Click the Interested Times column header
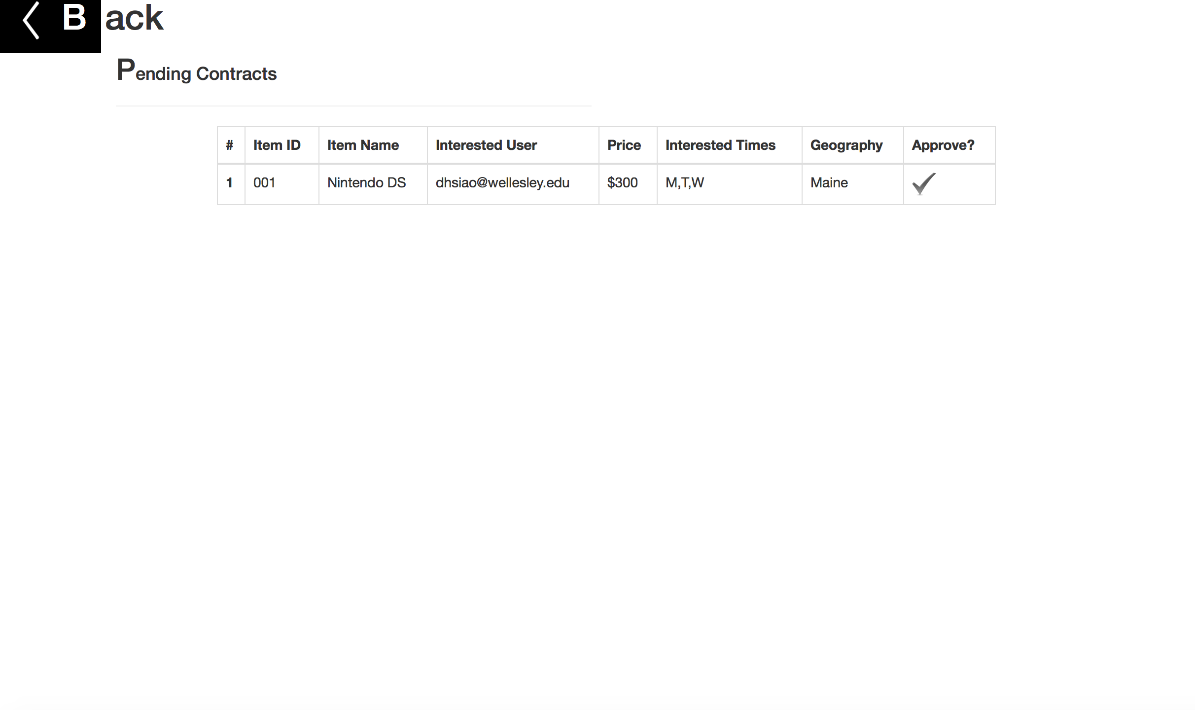1195x710 pixels. (720, 145)
